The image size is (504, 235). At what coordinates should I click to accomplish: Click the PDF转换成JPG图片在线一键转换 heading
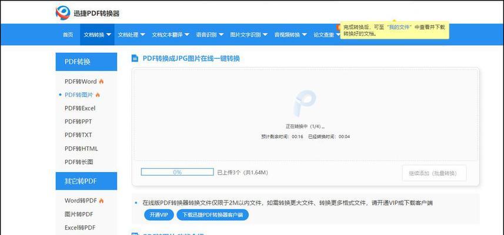tap(191, 58)
